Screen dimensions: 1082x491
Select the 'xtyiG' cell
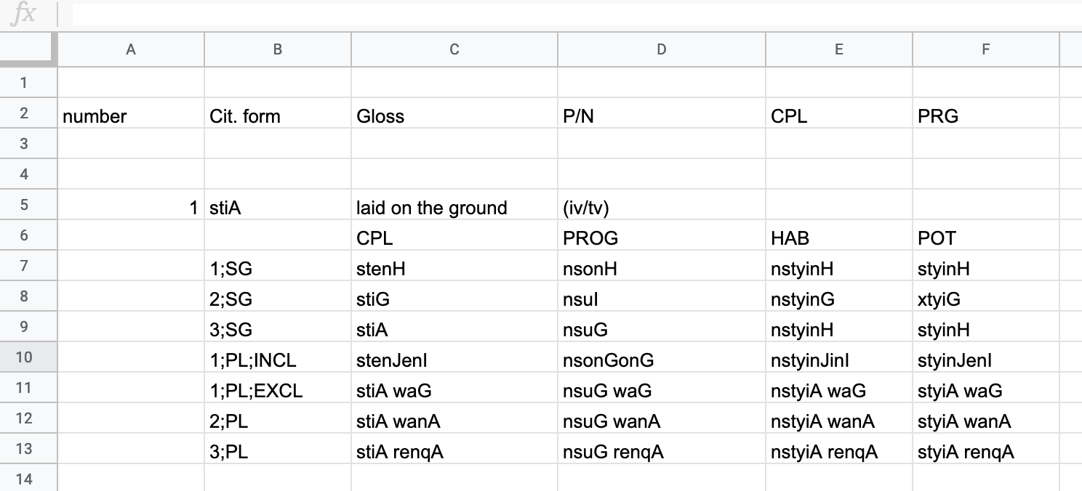[986, 299]
